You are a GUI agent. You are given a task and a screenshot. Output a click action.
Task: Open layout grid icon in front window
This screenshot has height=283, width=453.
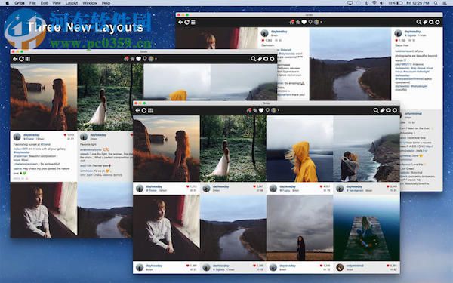[150, 111]
